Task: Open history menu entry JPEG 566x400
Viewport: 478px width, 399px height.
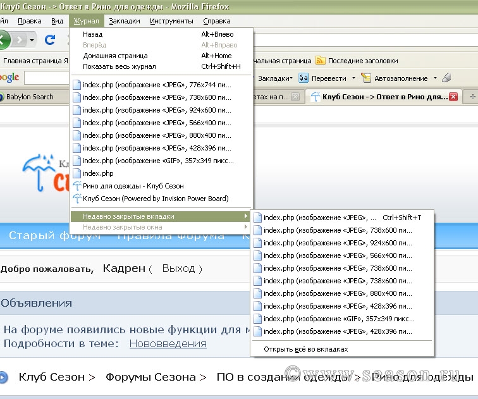Action: coord(162,123)
